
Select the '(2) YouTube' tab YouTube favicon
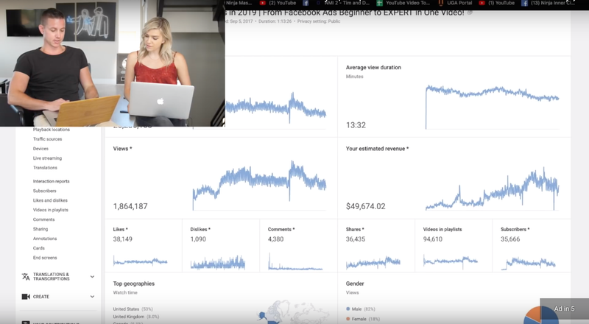point(263,3)
